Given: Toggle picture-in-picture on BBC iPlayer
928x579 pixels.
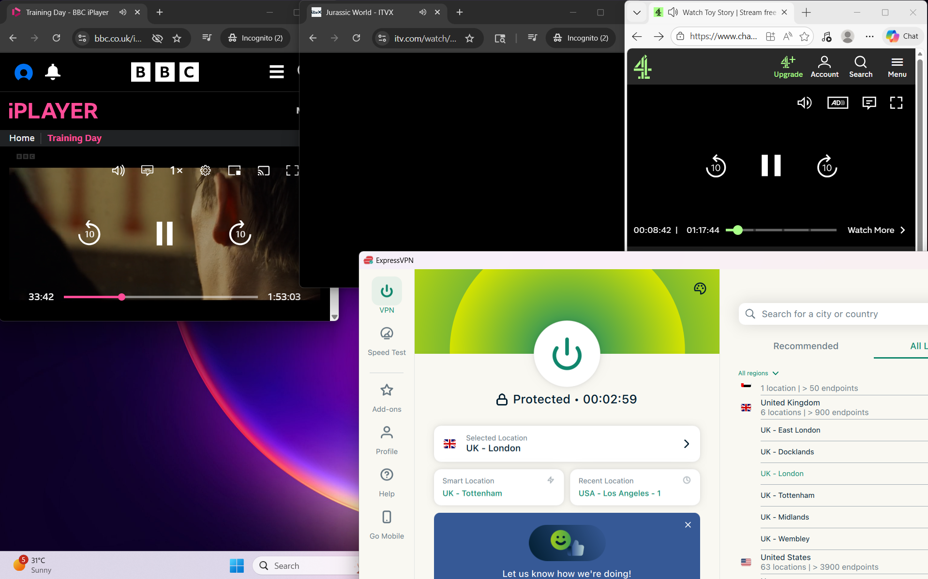Looking at the screenshot, I should coord(234,170).
